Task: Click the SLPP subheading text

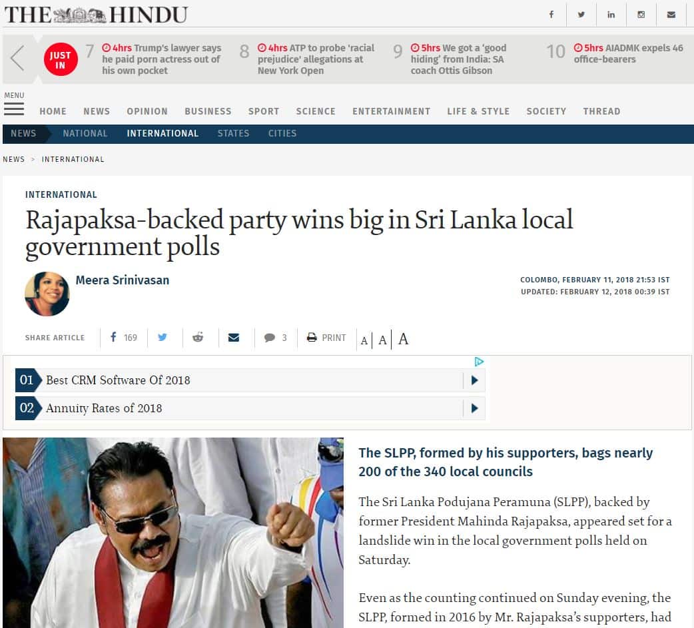Action: (506, 462)
